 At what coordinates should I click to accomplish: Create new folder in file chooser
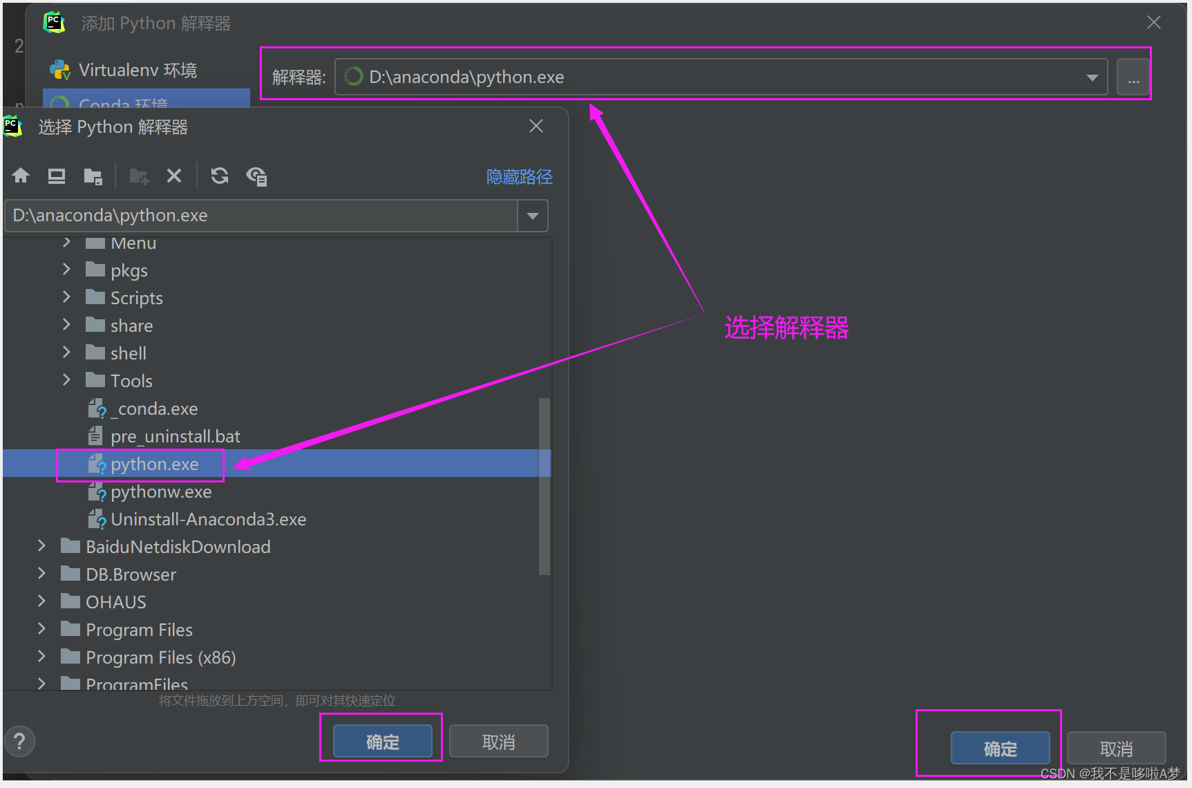tap(139, 176)
